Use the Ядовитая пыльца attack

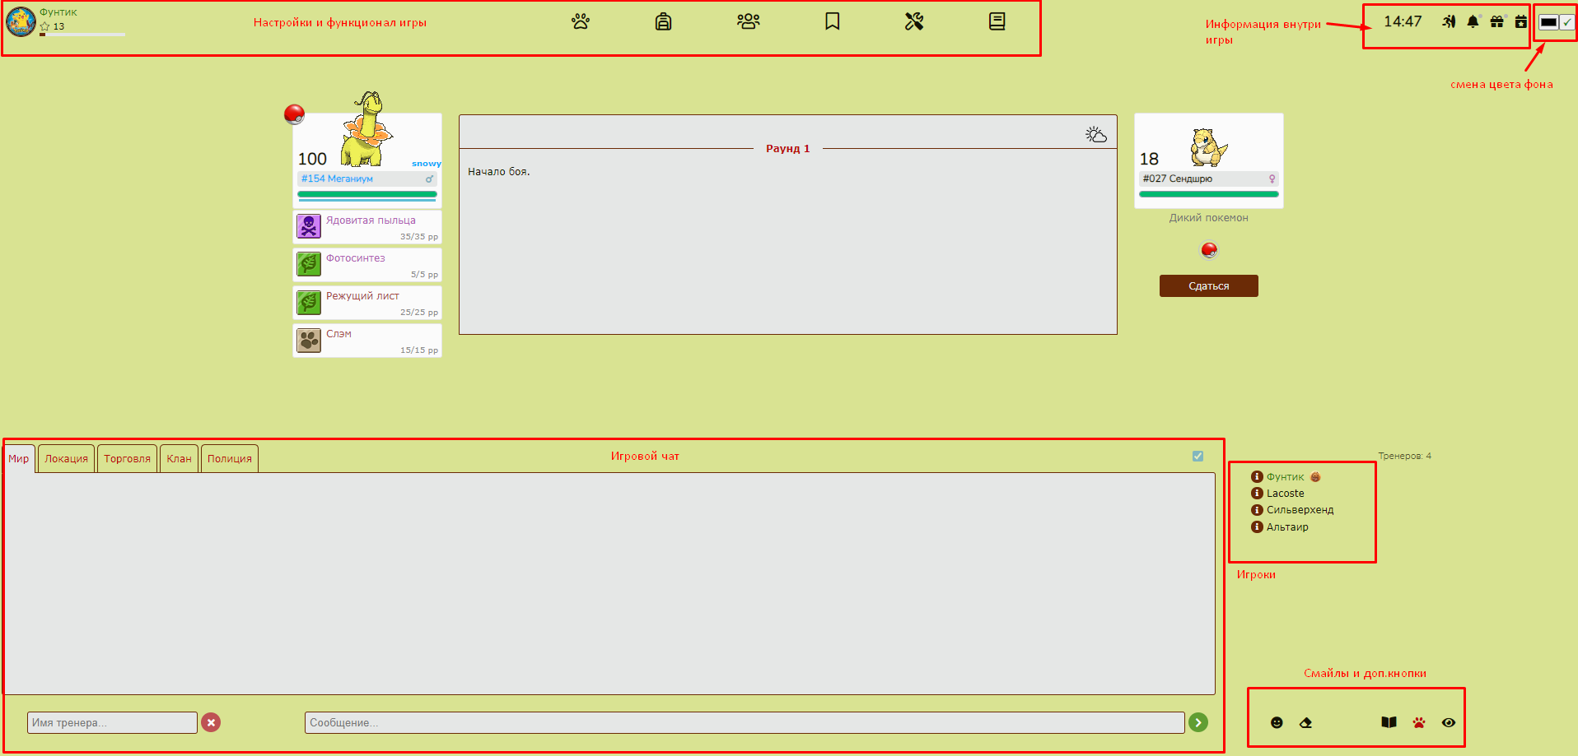[367, 227]
